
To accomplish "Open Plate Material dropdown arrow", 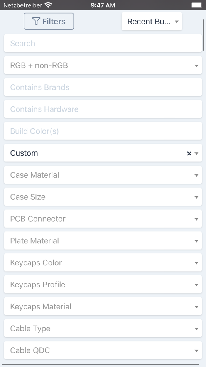I will pos(196,241).
